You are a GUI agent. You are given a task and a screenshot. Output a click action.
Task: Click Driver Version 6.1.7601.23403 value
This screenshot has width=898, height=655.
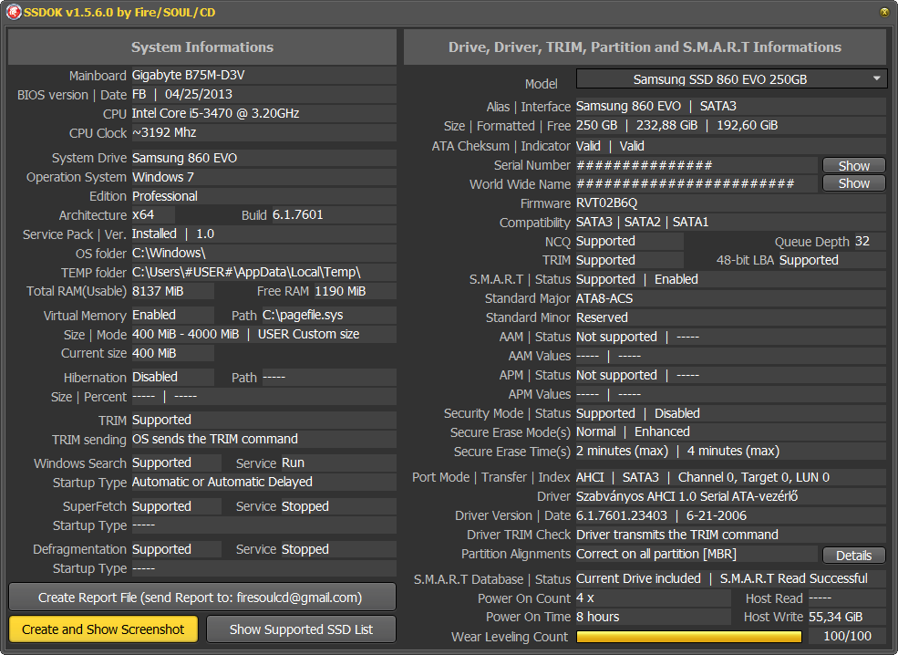click(622, 515)
